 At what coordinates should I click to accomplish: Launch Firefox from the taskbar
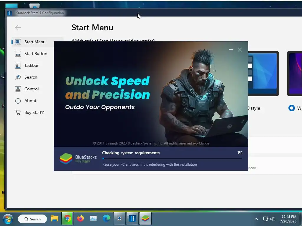pos(81,219)
